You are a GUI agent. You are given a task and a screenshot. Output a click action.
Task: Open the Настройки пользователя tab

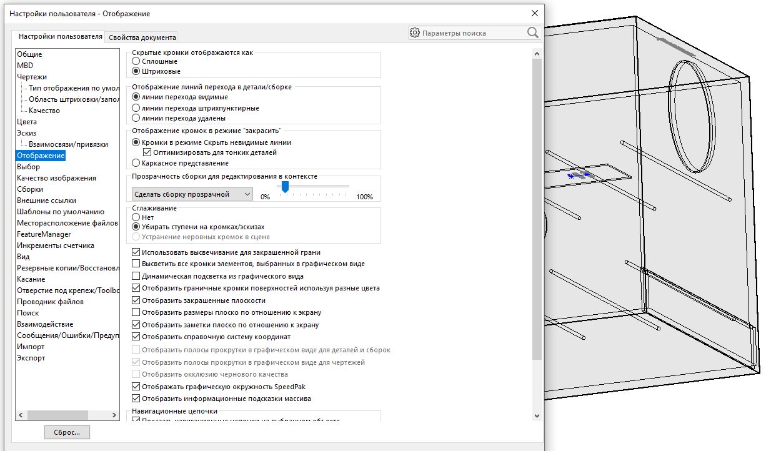[x=60, y=36]
